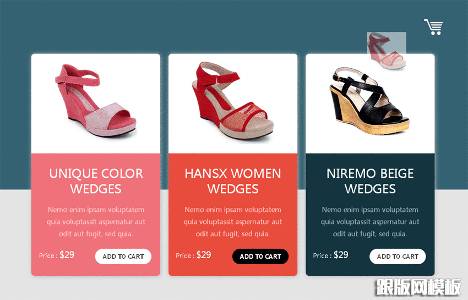Add Hansx Women Wedges to cart

[x=260, y=257]
